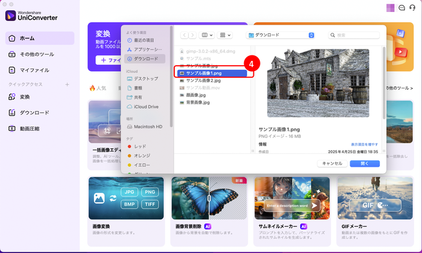The image size is (422, 253).
Task: Click サンプル.mts file row
Action: [x=212, y=58]
